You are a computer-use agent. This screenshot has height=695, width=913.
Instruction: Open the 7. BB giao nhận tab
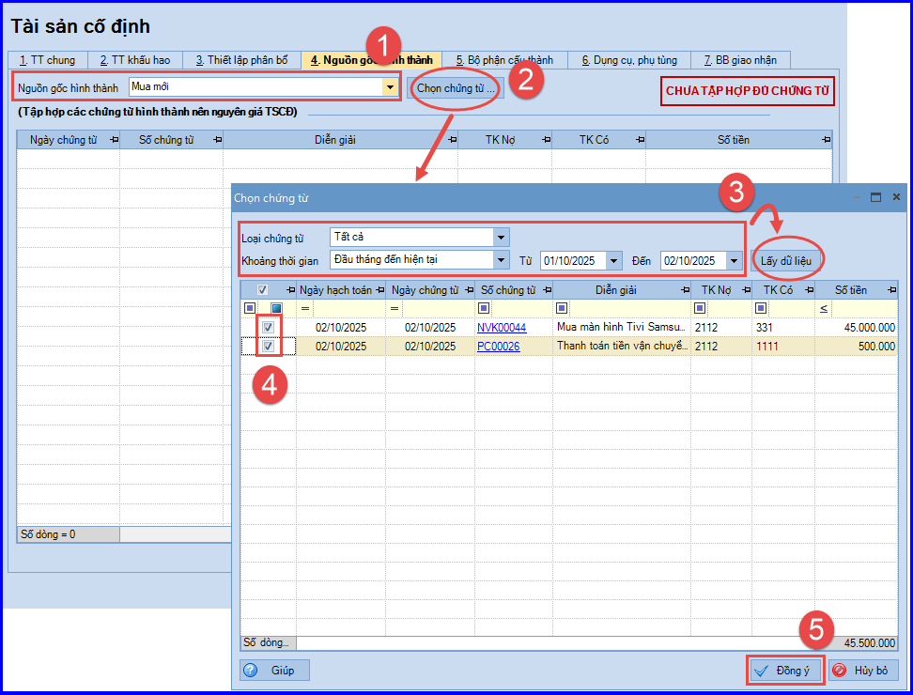[x=740, y=60]
